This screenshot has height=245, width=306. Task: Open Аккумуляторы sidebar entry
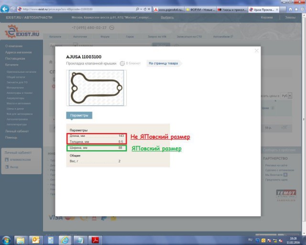click(x=15, y=98)
